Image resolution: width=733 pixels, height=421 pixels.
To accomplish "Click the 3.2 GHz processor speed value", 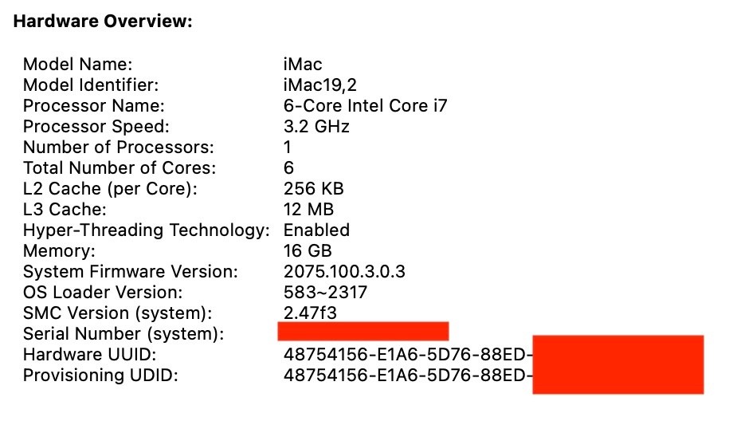I will [x=316, y=127].
